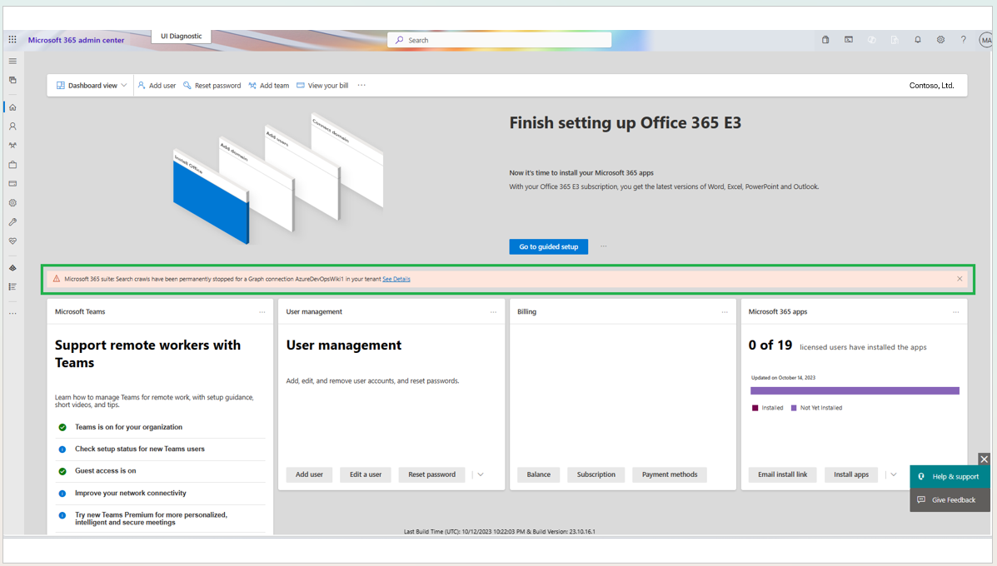Click the Copilot icon in header

tap(872, 39)
